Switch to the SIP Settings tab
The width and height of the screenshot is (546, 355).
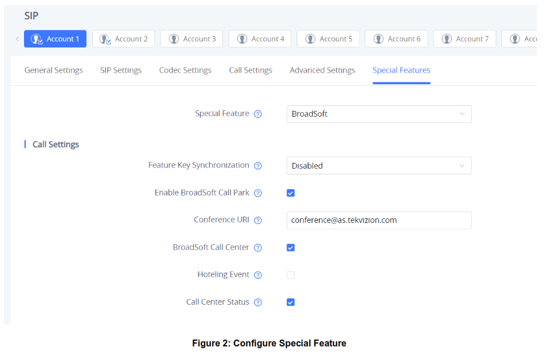point(121,70)
